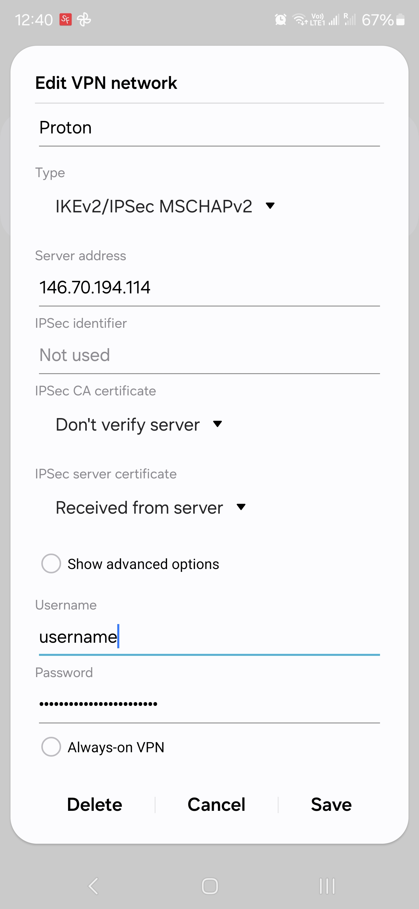Tap the IPSec identifier Not used field

tap(209, 355)
